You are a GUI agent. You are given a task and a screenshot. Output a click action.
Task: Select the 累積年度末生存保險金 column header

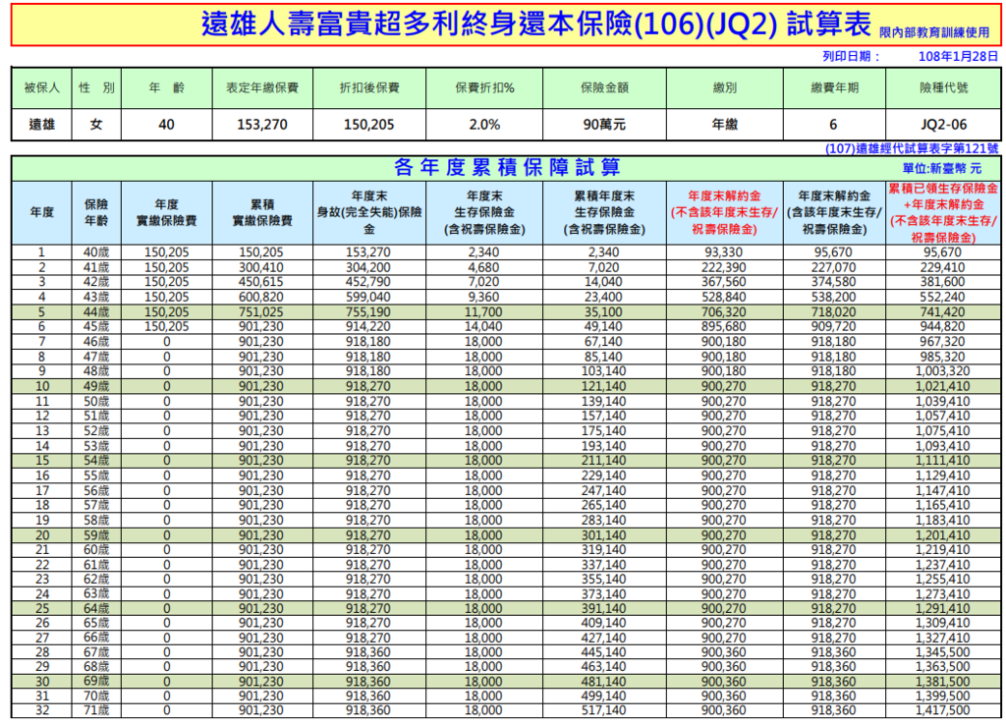[x=604, y=212]
